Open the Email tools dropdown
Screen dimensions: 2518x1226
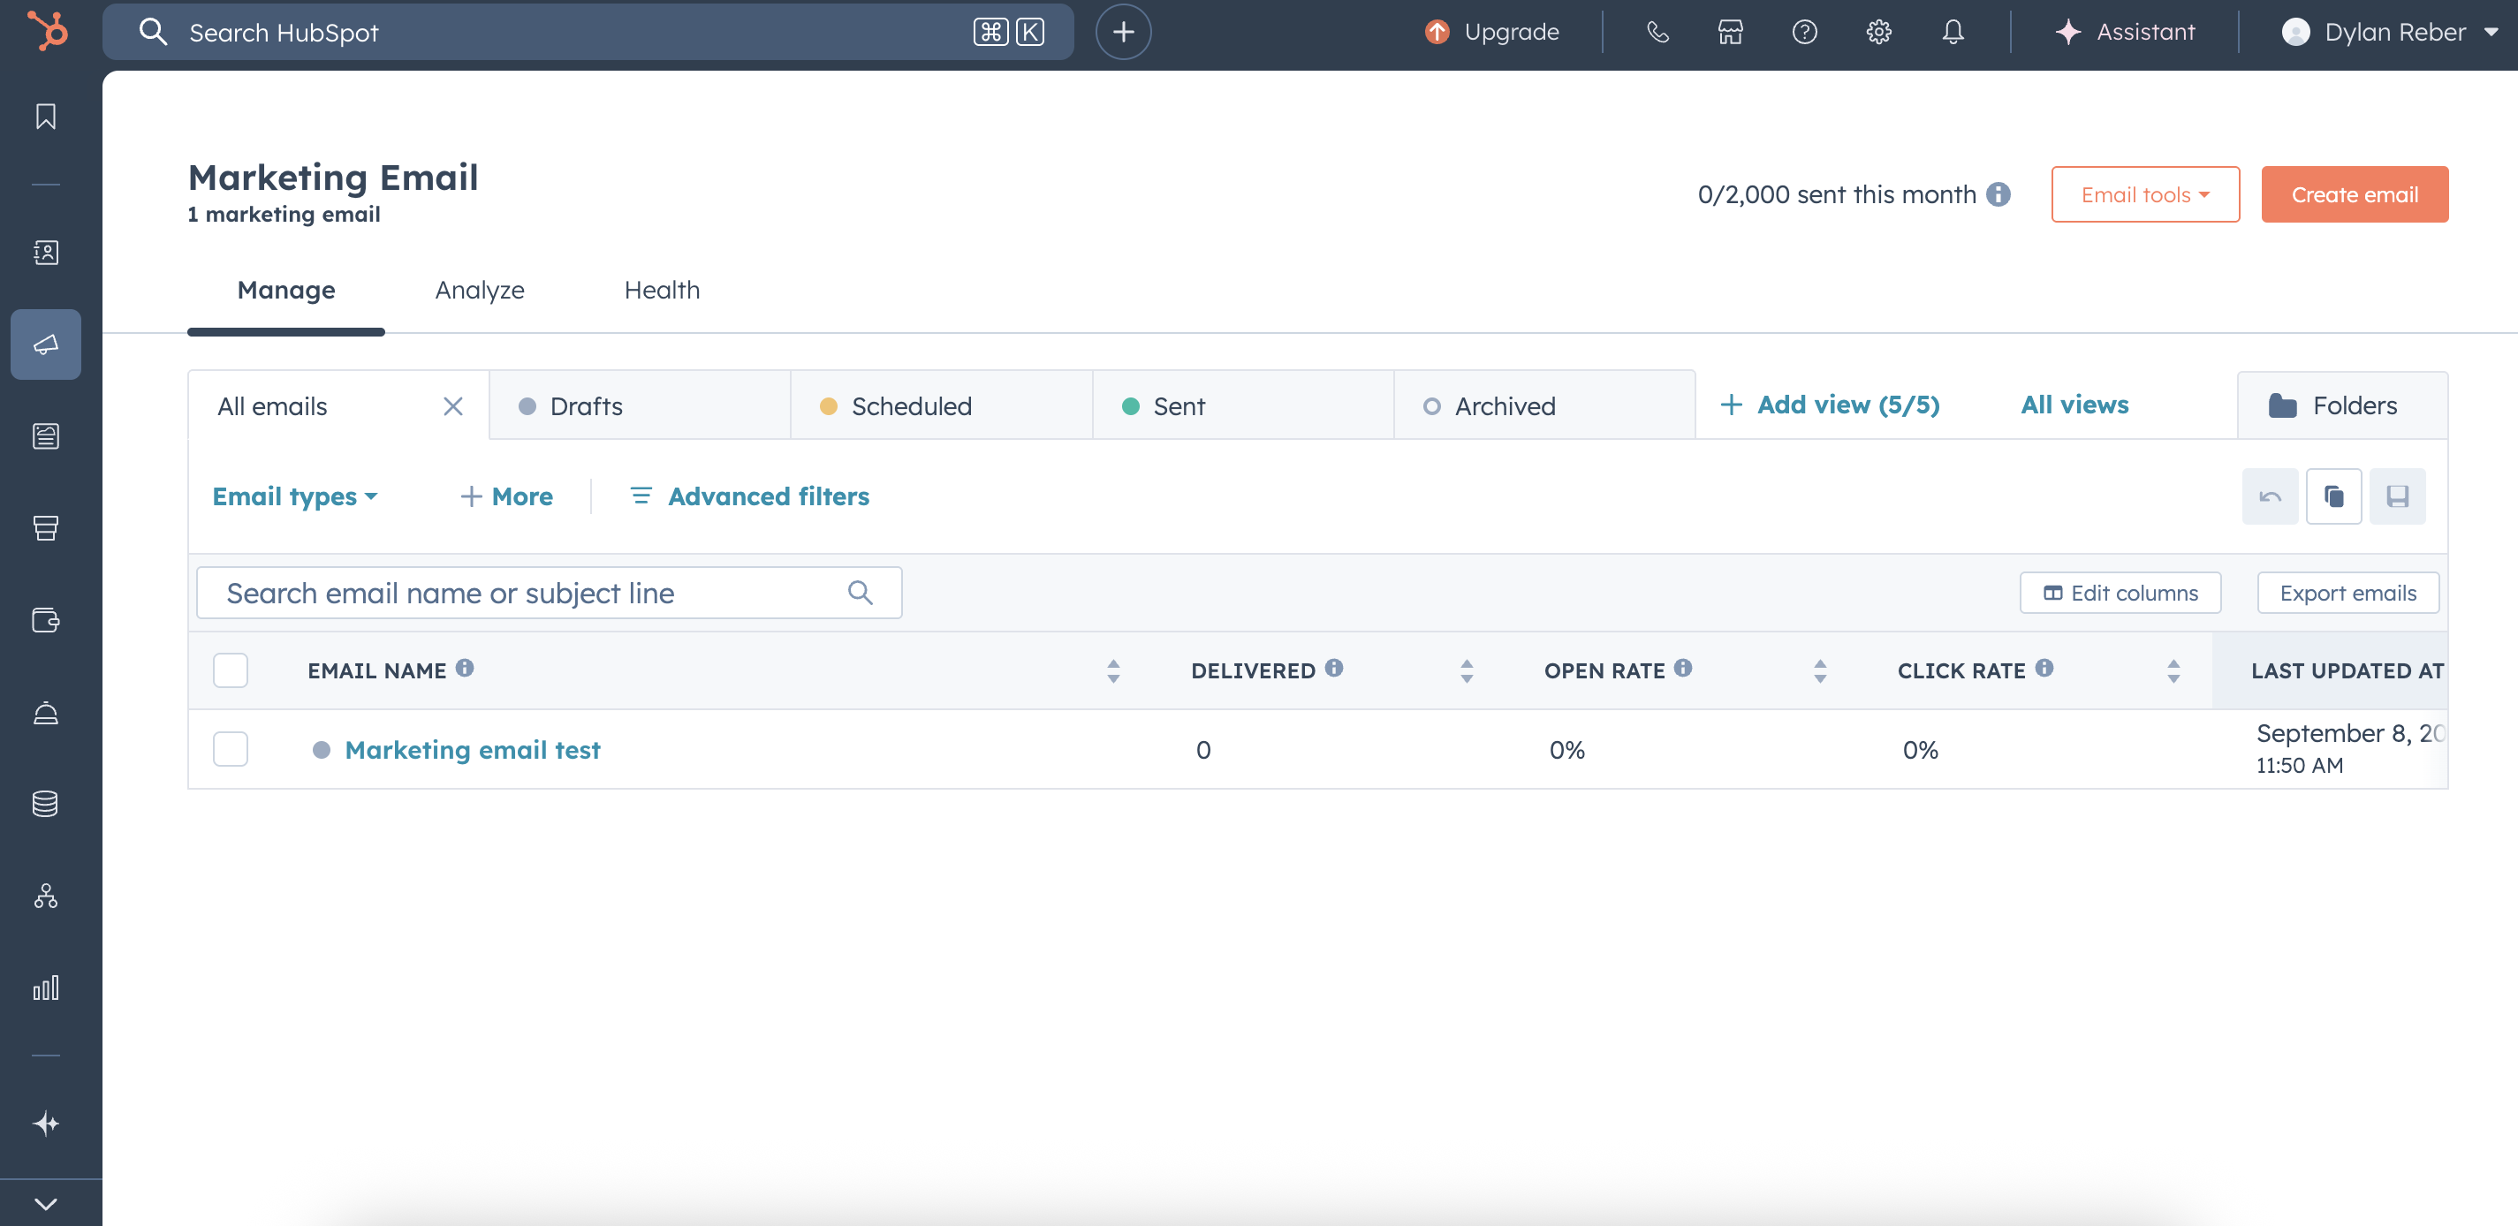point(2144,194)
